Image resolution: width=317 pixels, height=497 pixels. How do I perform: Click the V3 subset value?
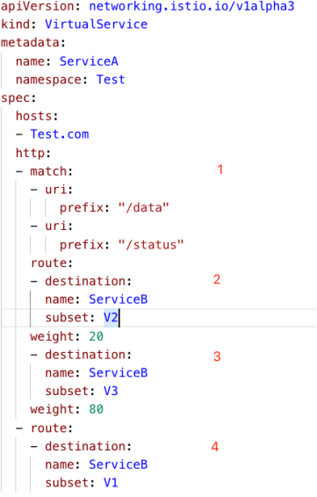111,391
